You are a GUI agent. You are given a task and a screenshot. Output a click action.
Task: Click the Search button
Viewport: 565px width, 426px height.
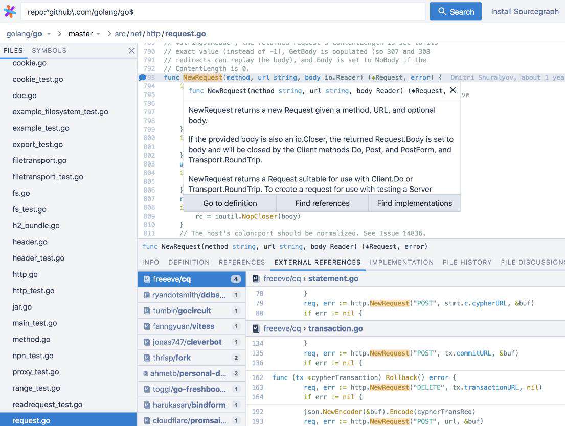pyautogui.click(x=456, y=12)
